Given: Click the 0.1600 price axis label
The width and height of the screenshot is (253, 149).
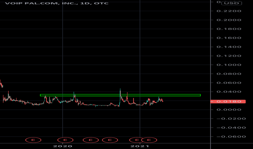Looking at the screenshot, I should (229, 38).
